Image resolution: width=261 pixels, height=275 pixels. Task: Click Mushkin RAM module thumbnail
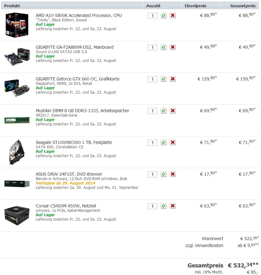17,120
